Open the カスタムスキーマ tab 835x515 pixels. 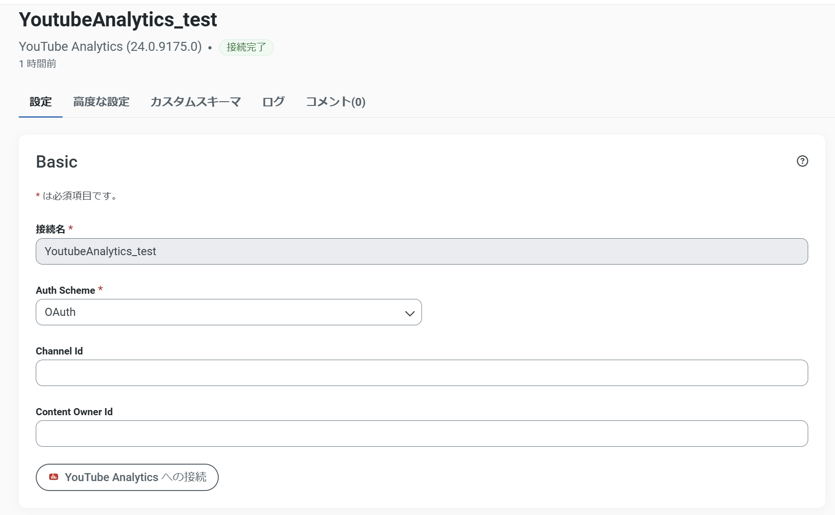pyautogui.click(x=196, y=102)
